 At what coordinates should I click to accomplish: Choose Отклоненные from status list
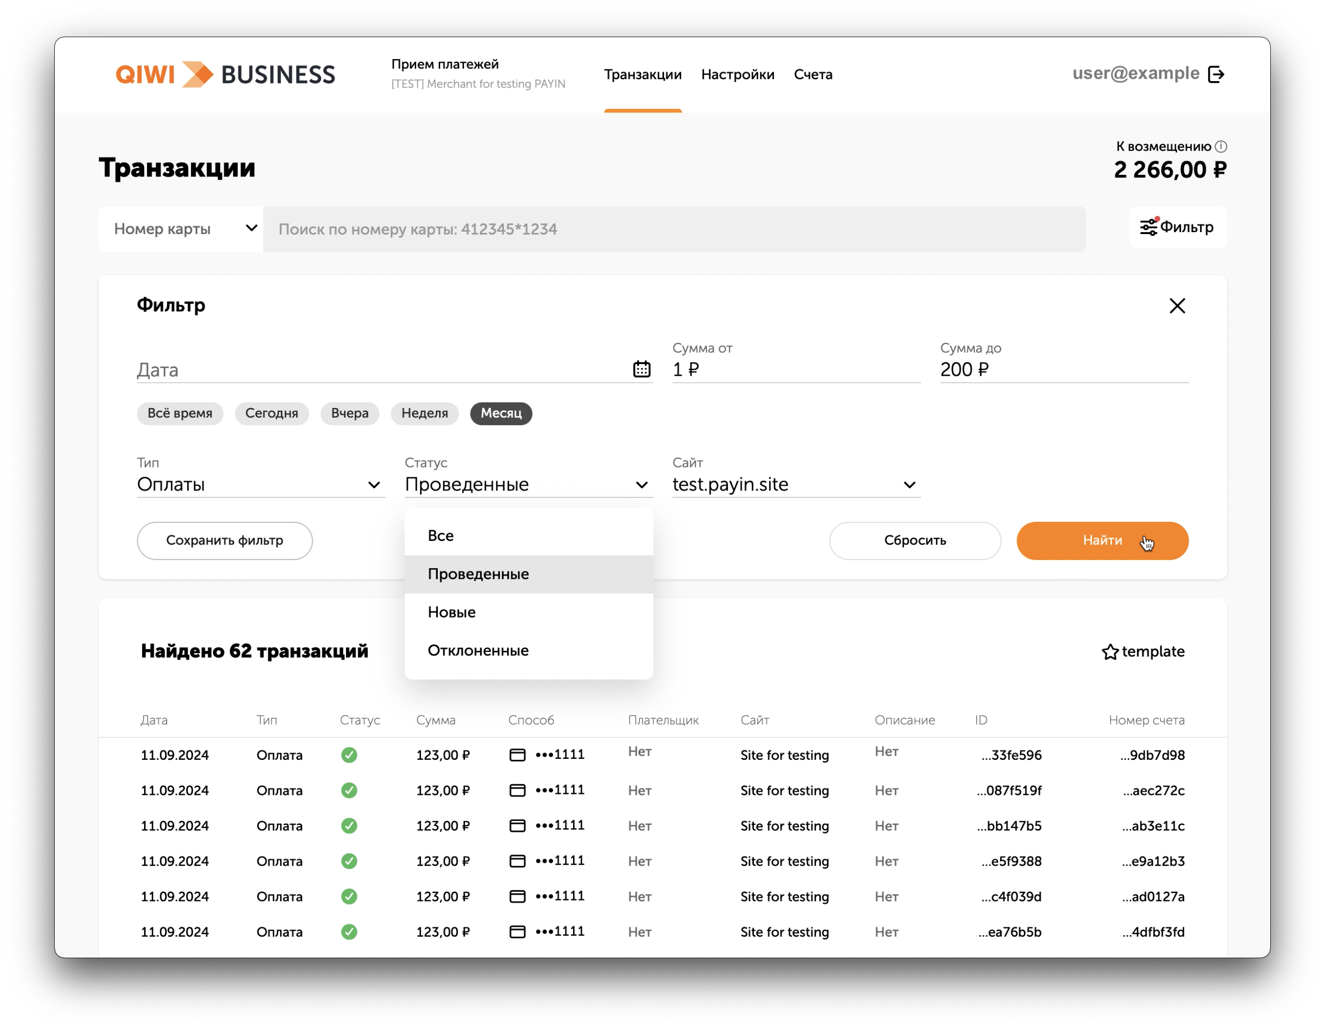pos(478,650)
